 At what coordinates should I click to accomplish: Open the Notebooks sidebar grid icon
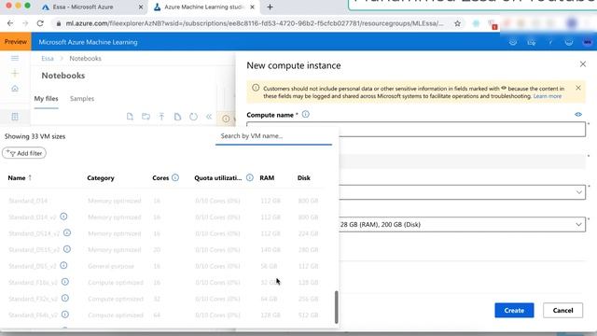click(x=15, y=117)
